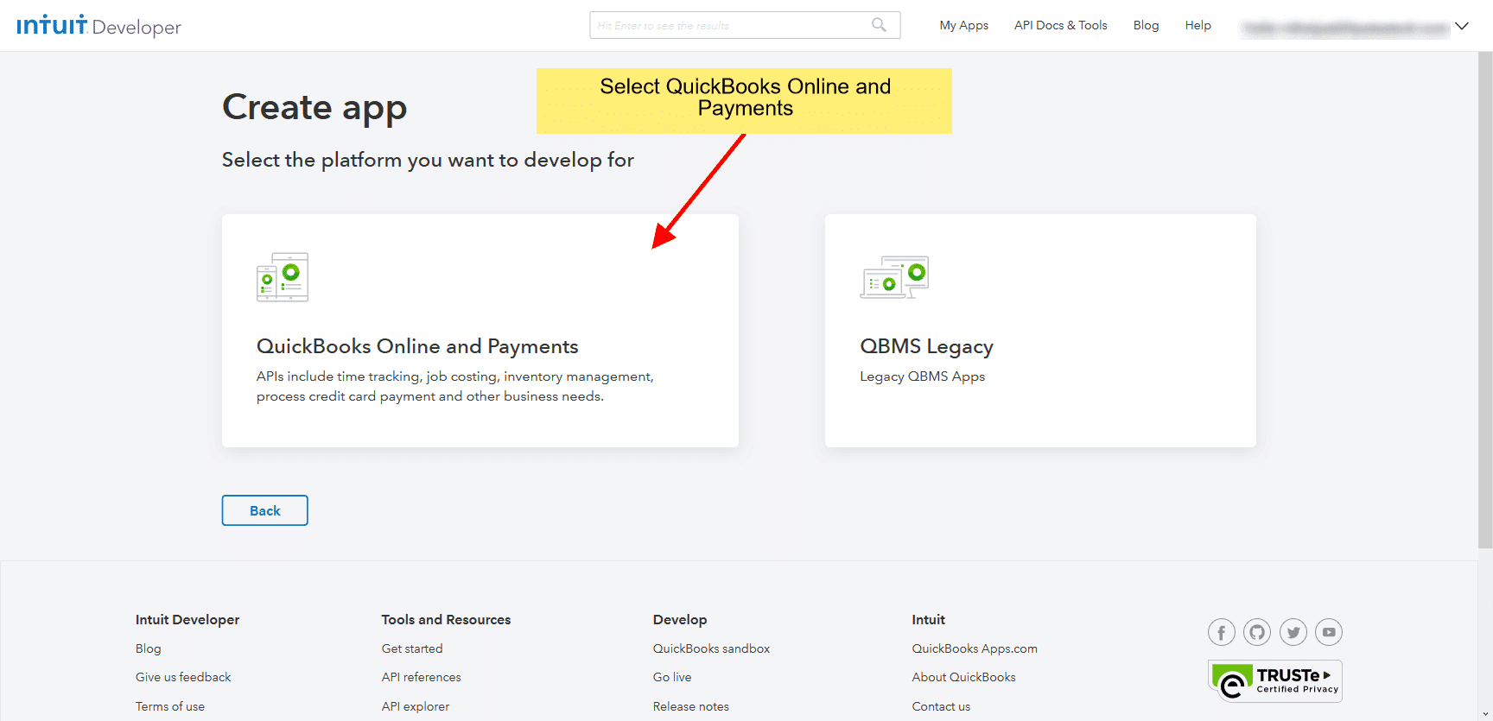
Task: Select the QBMS Legacy heading
Action: point(926,346)
